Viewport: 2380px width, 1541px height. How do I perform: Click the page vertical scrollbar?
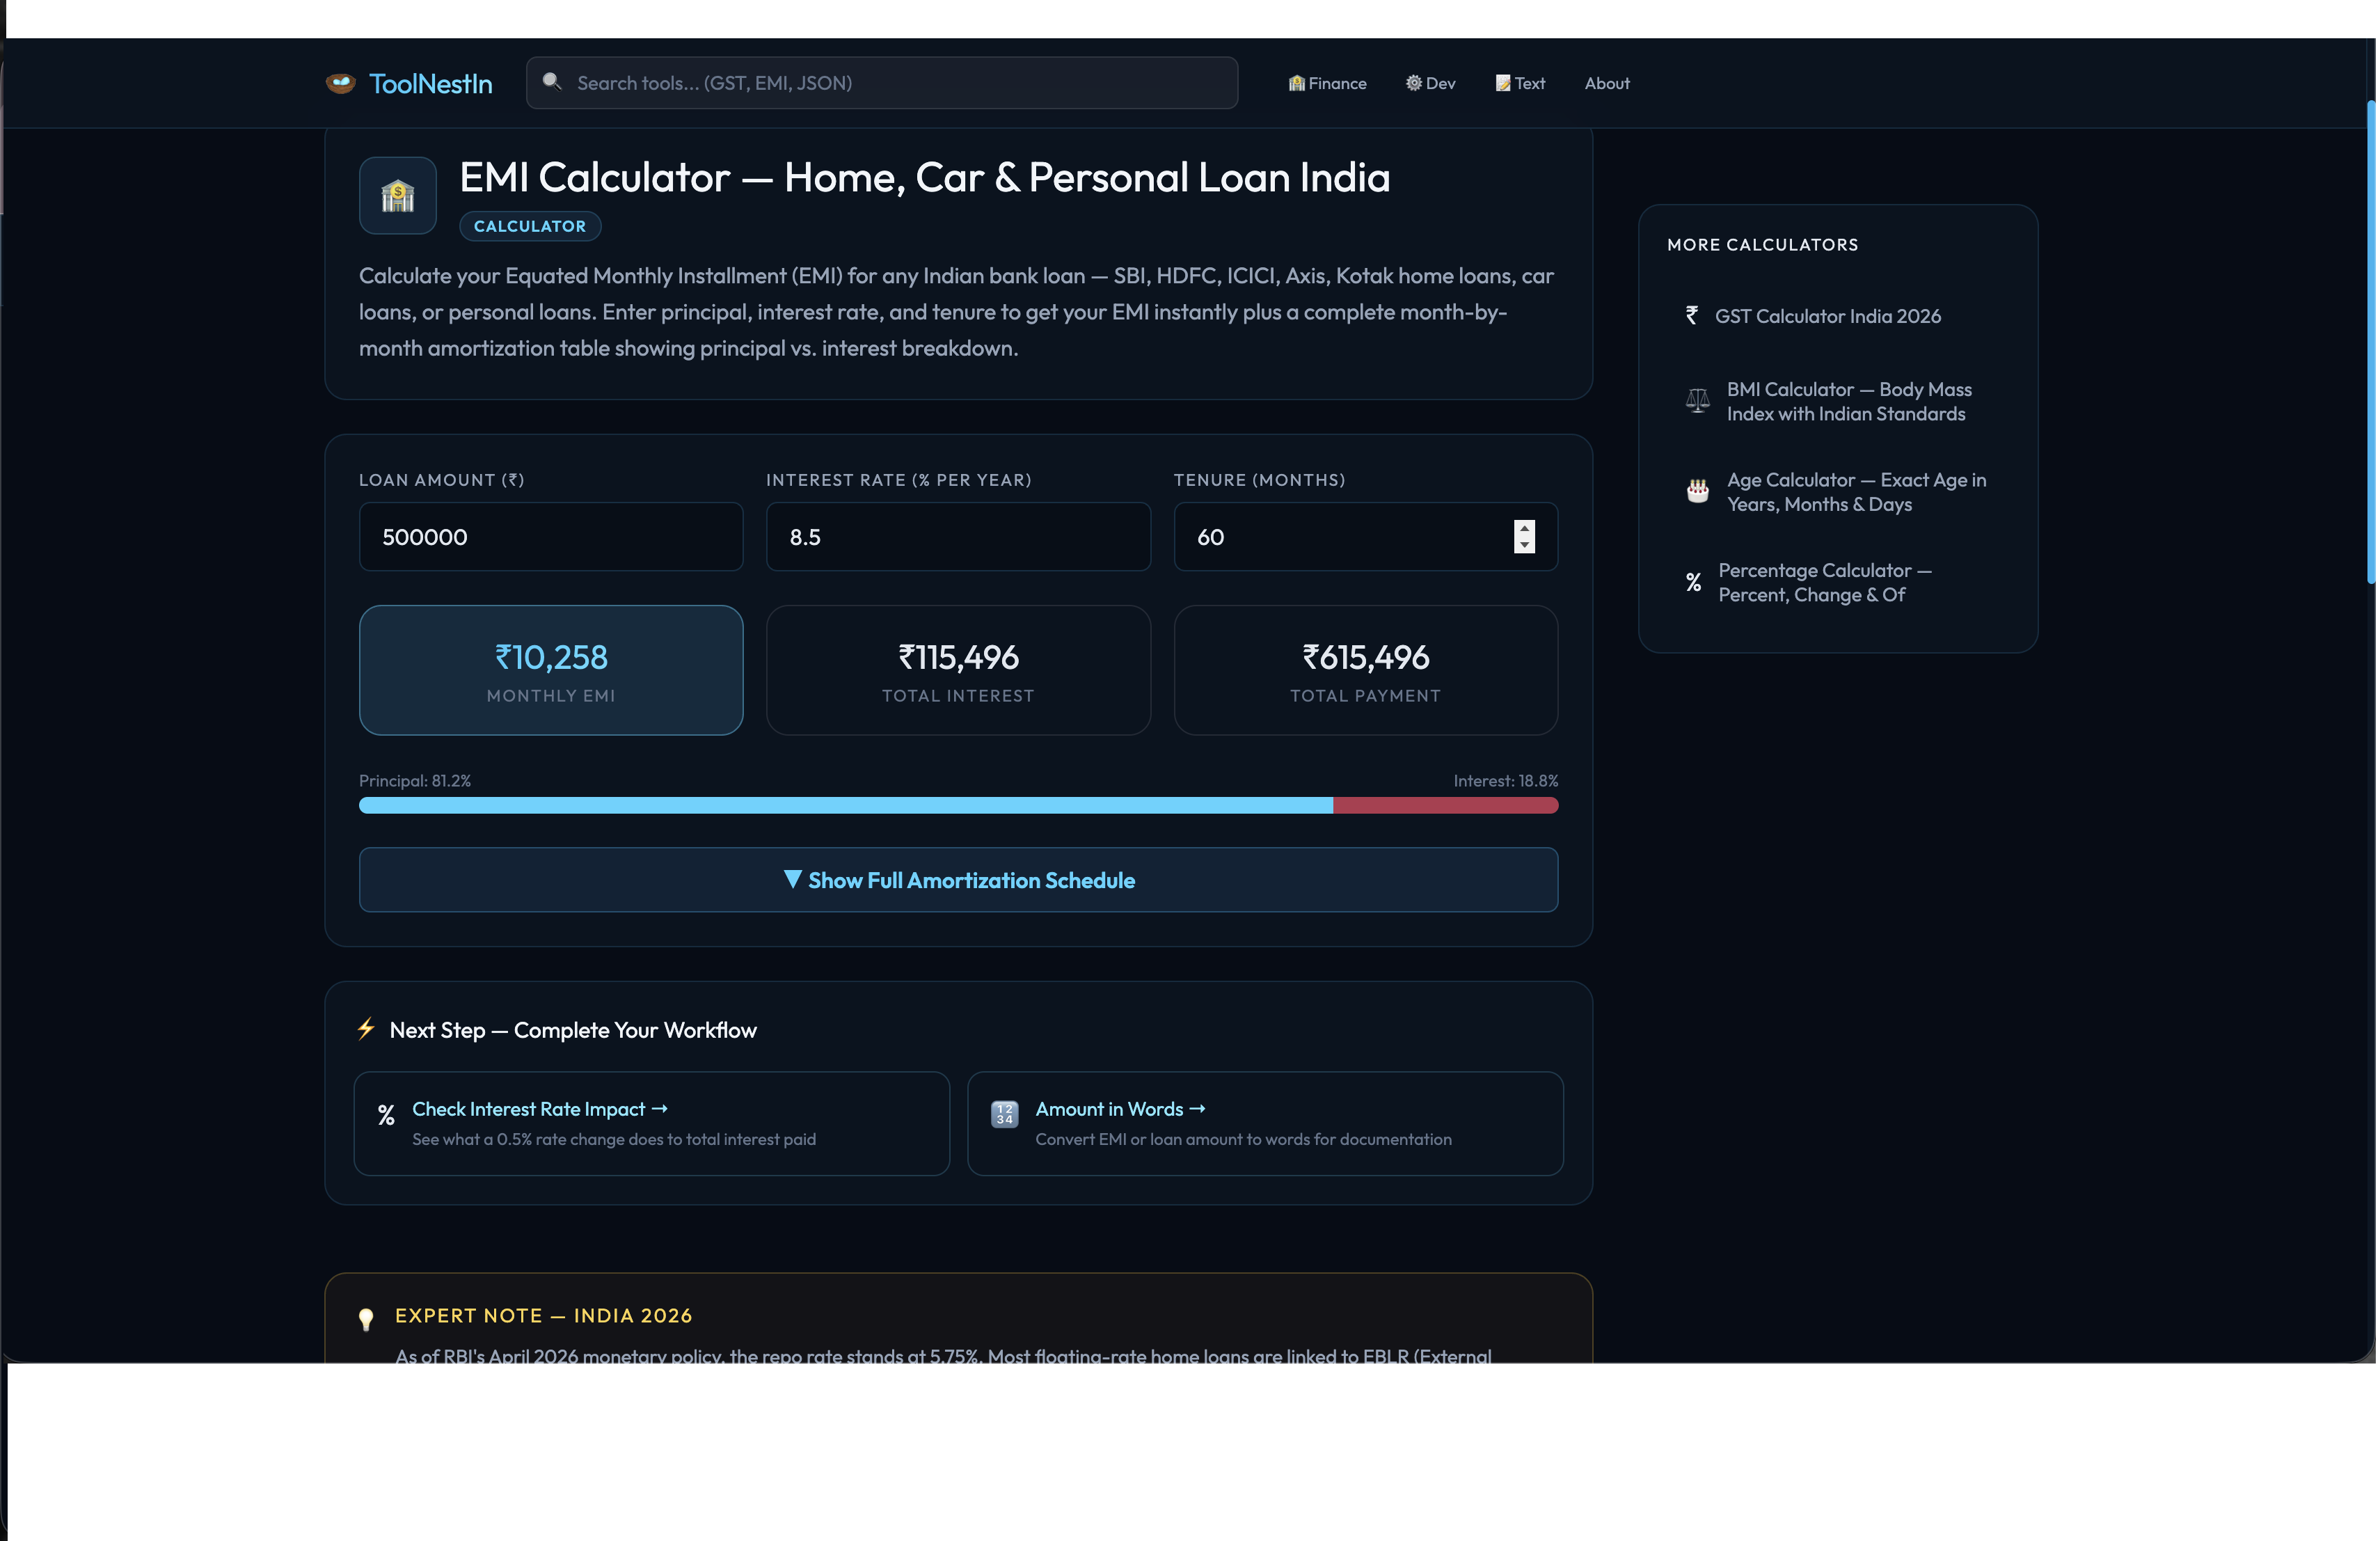pyautogui.click(x=2371, y=342)
